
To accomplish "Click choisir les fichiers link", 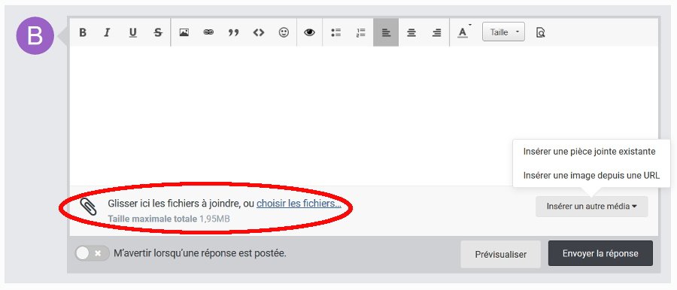I will coord(299,204).
